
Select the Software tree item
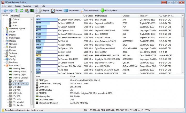tap(13, 53)
